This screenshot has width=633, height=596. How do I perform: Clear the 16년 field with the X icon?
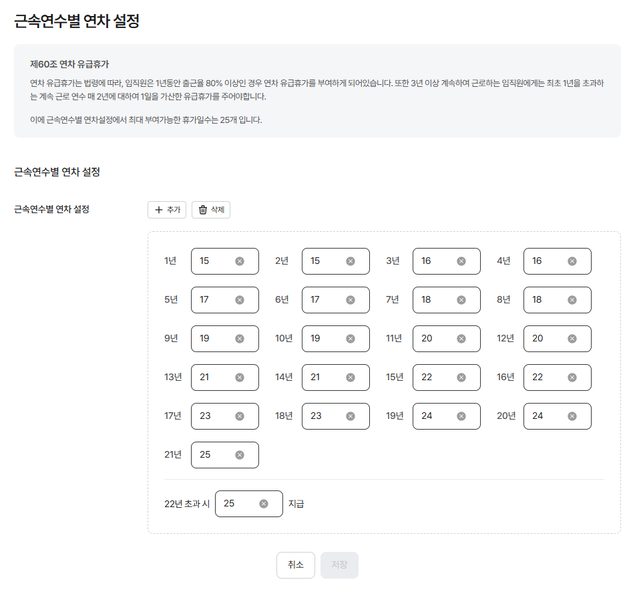572,378
